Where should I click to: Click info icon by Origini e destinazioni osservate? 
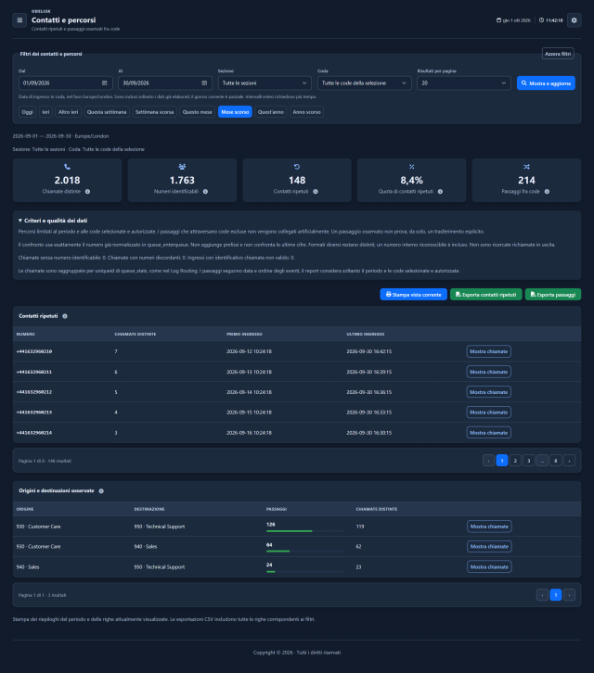tap(101, 491)
